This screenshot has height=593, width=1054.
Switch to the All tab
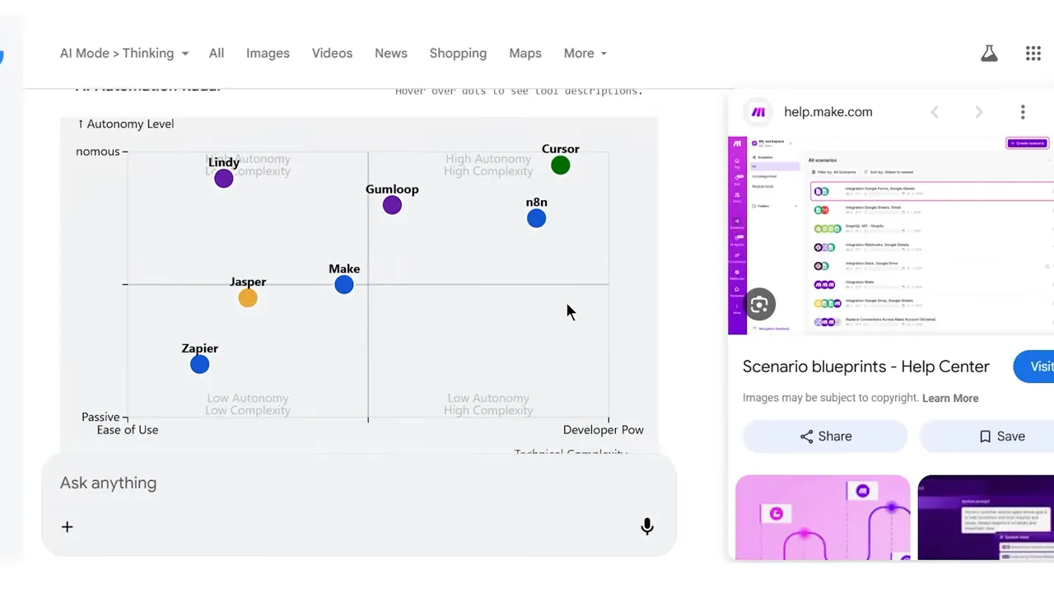tap(217, 54)
